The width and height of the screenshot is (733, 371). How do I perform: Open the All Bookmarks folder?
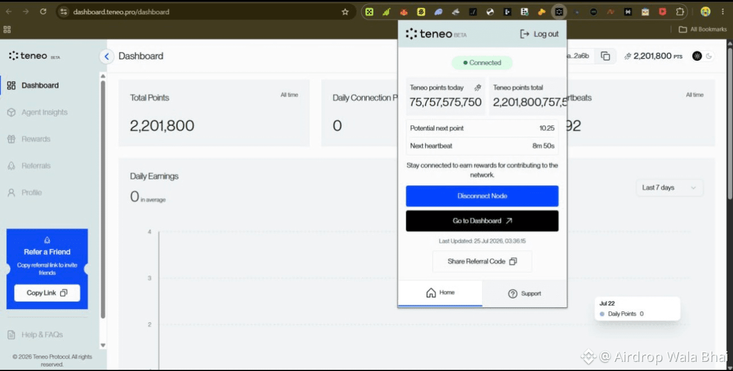[x=703, y=29]
